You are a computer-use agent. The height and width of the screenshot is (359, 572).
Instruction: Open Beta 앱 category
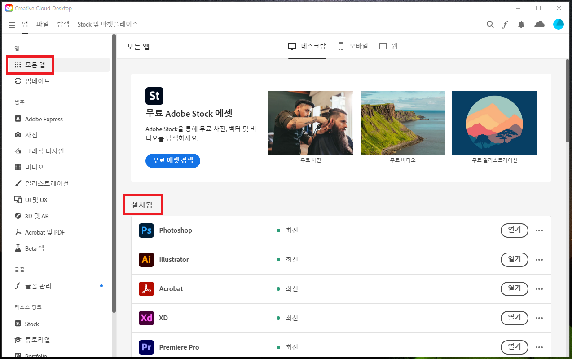pyautogui.click(x=58, y=248)
